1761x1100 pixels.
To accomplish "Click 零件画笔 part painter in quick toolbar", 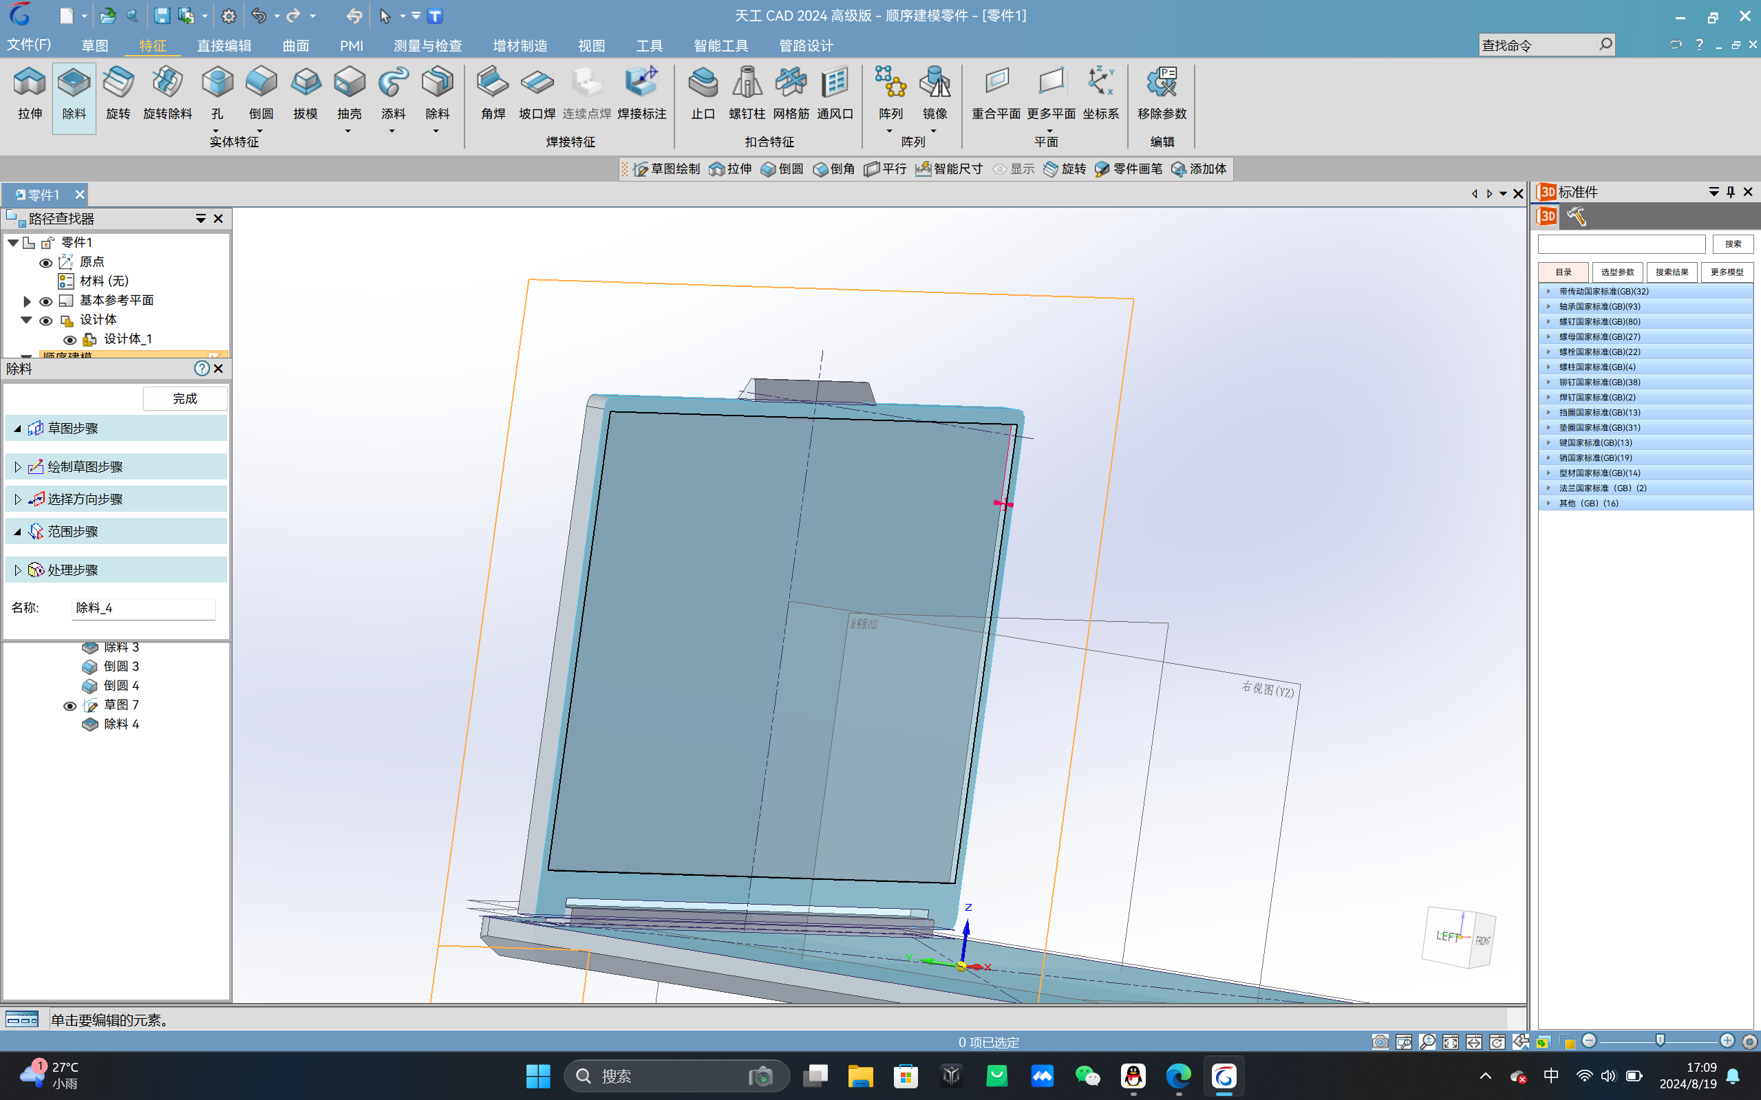I will coord(1129,169).
